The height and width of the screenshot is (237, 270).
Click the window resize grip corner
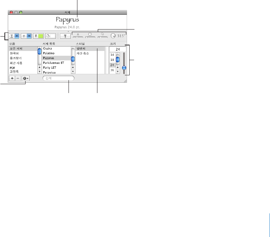pos(125,81)
